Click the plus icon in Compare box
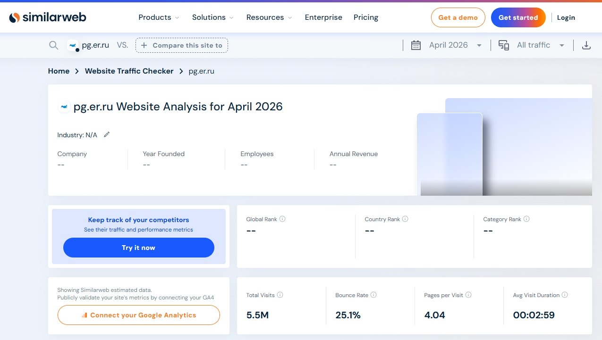This screenshot has height=340, width=602. pyautogui.click(x=144, y=45)
